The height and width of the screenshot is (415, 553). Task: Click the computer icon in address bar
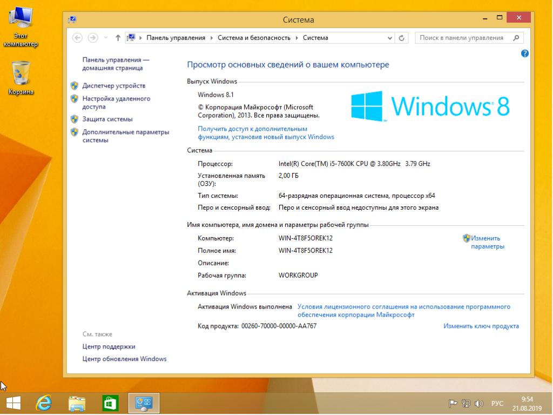[x=131, y=37]
